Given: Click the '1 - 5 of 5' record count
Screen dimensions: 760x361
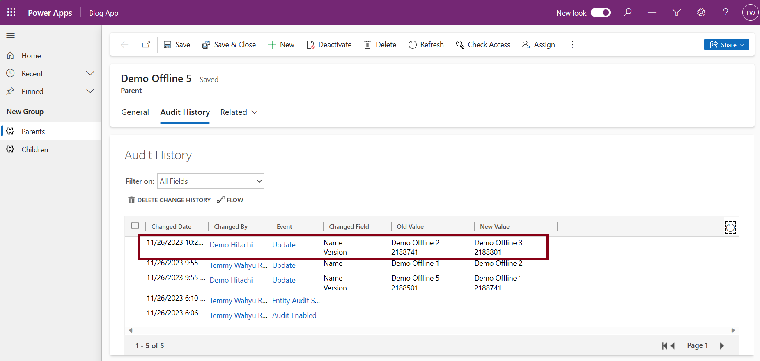Looking at the screenshot, I should [150, 346].
